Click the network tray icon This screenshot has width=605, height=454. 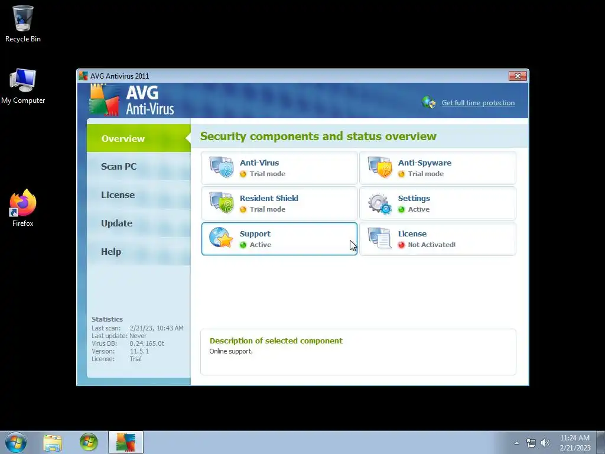531,443
